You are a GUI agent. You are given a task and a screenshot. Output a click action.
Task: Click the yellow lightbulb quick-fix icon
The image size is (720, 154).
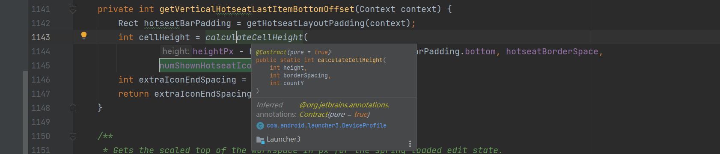coord(84,36)
